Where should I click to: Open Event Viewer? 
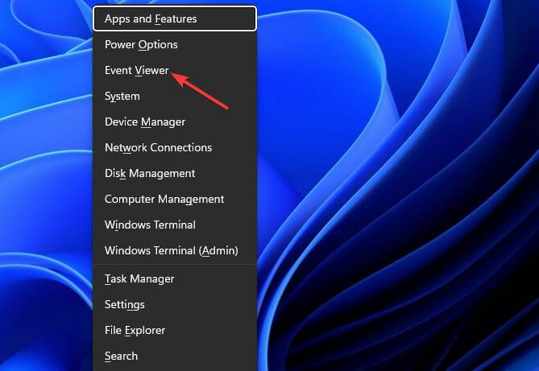tap(175, 71)
